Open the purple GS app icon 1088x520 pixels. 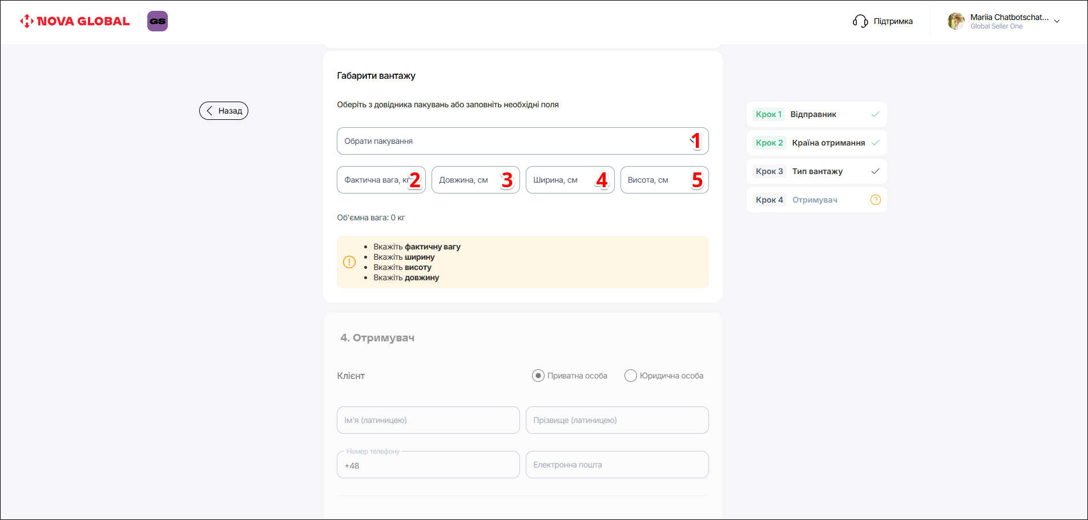coord(158,21)
